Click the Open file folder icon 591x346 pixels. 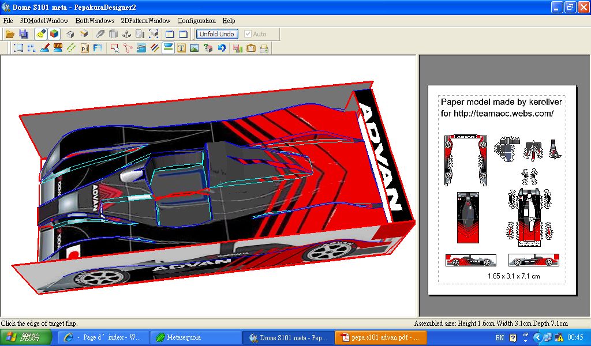point(10,34)
